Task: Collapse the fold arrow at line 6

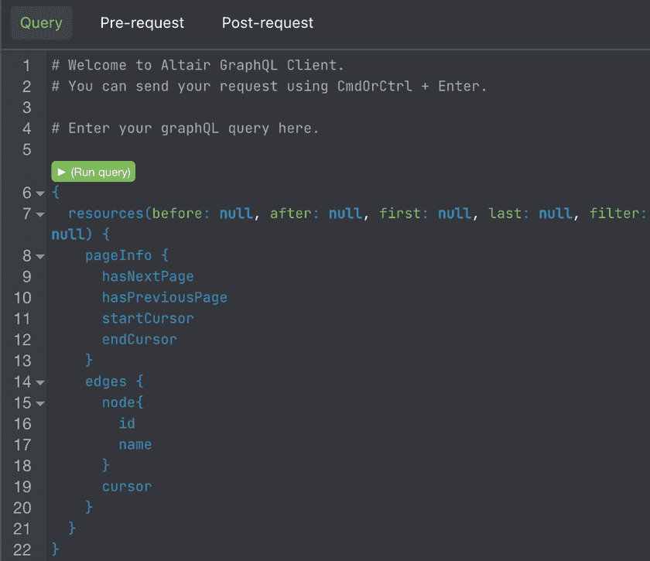Action: (40, 193)
